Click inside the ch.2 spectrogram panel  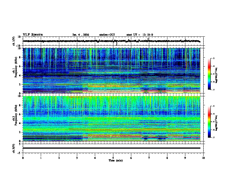coord(112,119)
